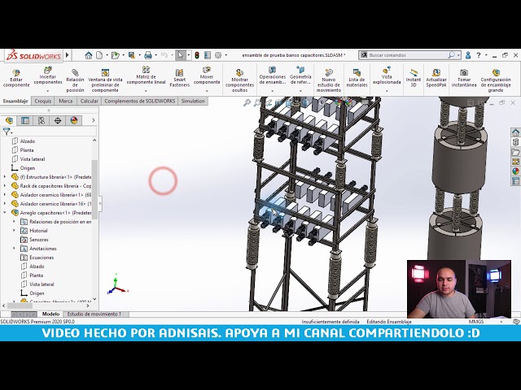Open the FeatureManager design tree tab
Image resolution: width=521 pixels, height=390 pixels.
click(9, 120)
